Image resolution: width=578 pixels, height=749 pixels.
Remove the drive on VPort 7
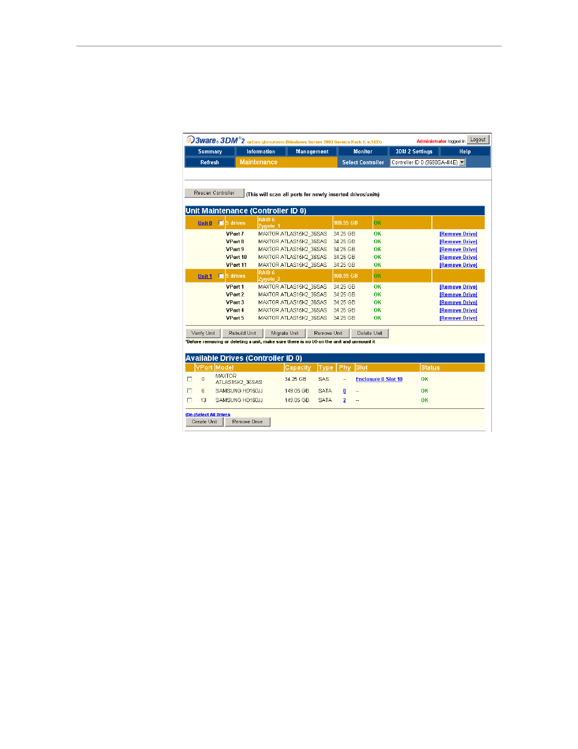coord(458,234)
